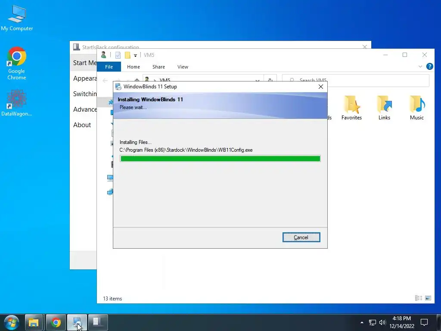Screen dimensions: 441x331
Task: Click StartIsBack taskbar button
Action: (98, 322)
